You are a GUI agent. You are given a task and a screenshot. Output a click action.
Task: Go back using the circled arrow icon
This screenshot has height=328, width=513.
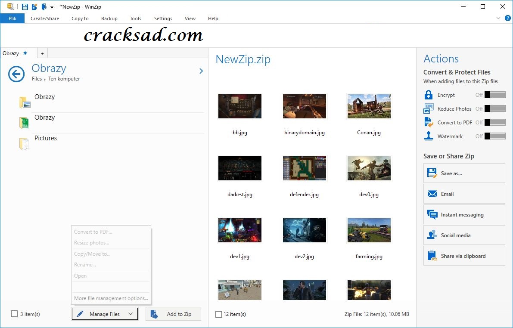(16, 74)
